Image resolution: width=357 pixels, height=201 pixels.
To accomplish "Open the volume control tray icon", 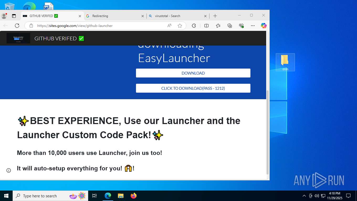I will tap(317, 196).
